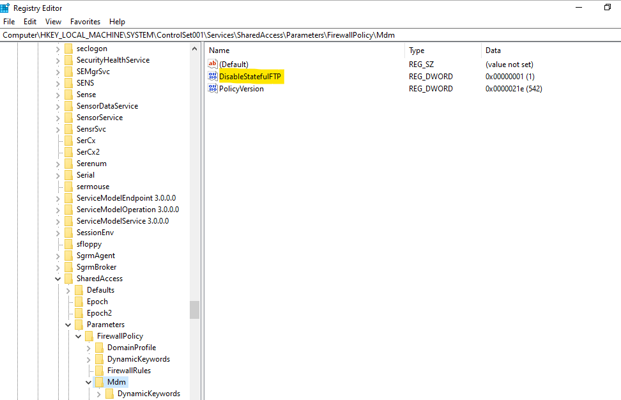Viewport: 621px width, 400px height.
Task: Click the folder icon beside SessionEnv
Action: click(x=70, y=232)
